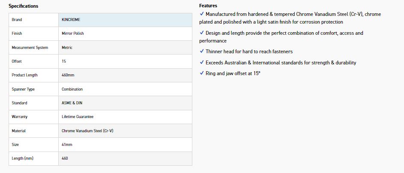Screen dimensions: 404x173
Task: Click the Combination spanner type value
Action: [x=72, y=89]
